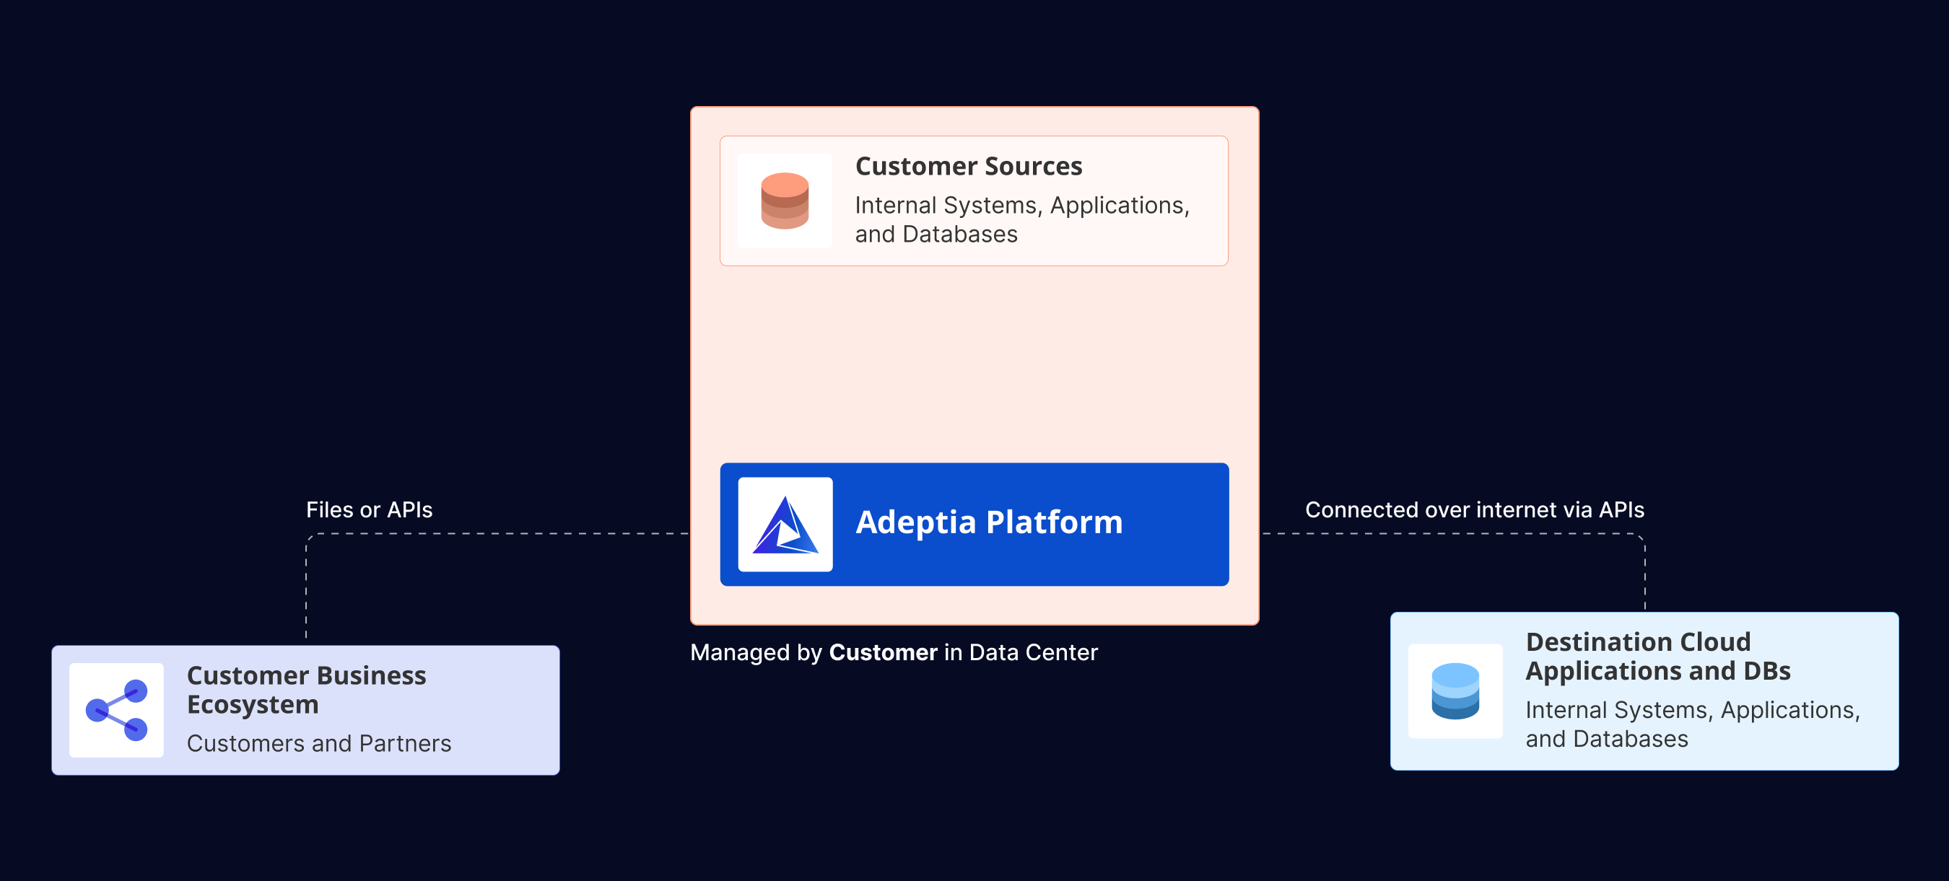The height and width of the screenshot is (881, 1949).
Task: Click Internal Systems text under Destination Cloud
Action: pyautogui.click(x=1693, y=724)
